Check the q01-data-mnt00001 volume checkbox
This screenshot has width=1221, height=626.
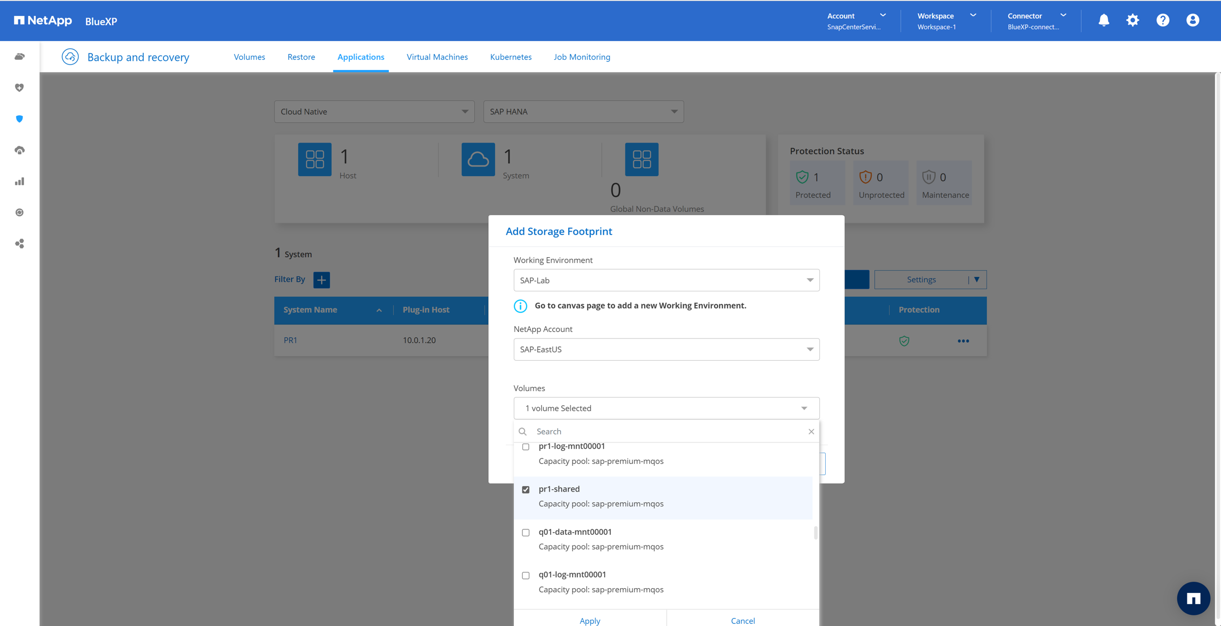pyautogui.click(x=526, y=533)
